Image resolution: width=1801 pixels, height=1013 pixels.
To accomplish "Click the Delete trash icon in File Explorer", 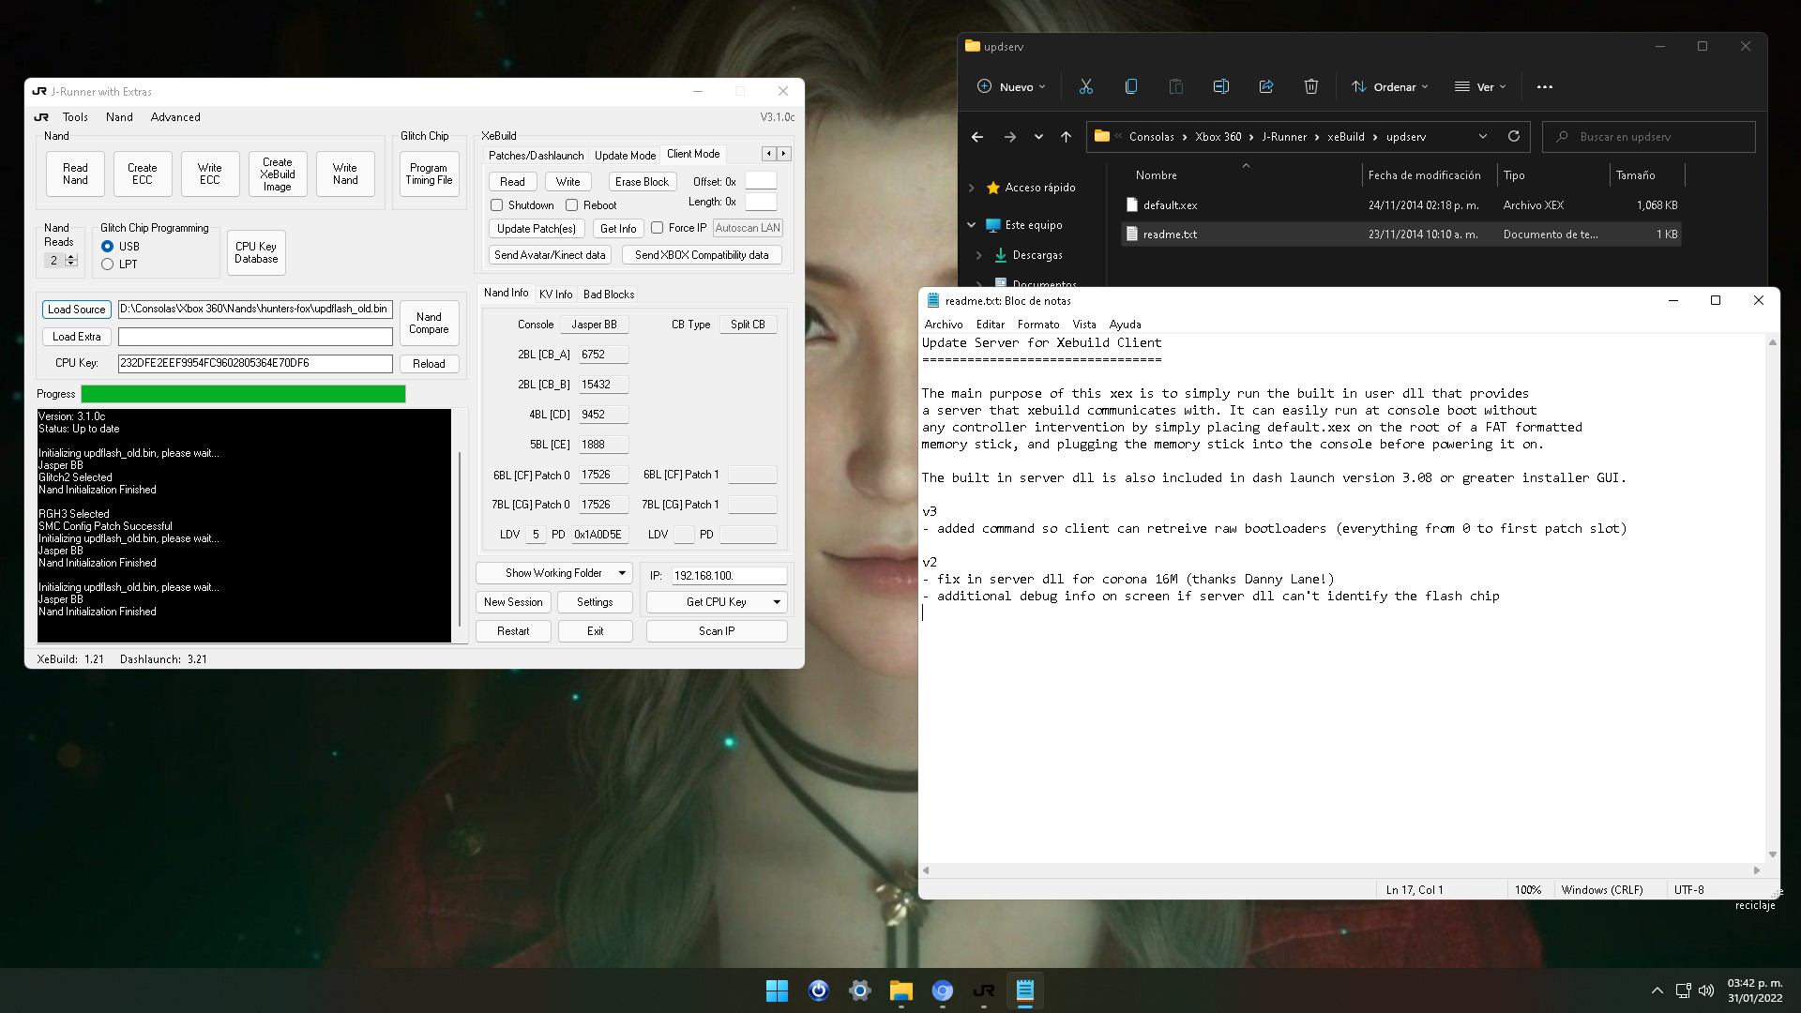I will point(1310,86).
